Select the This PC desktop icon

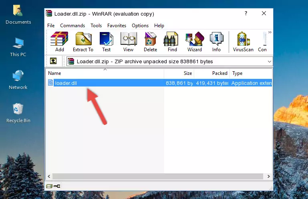click(x=18, y=47)
